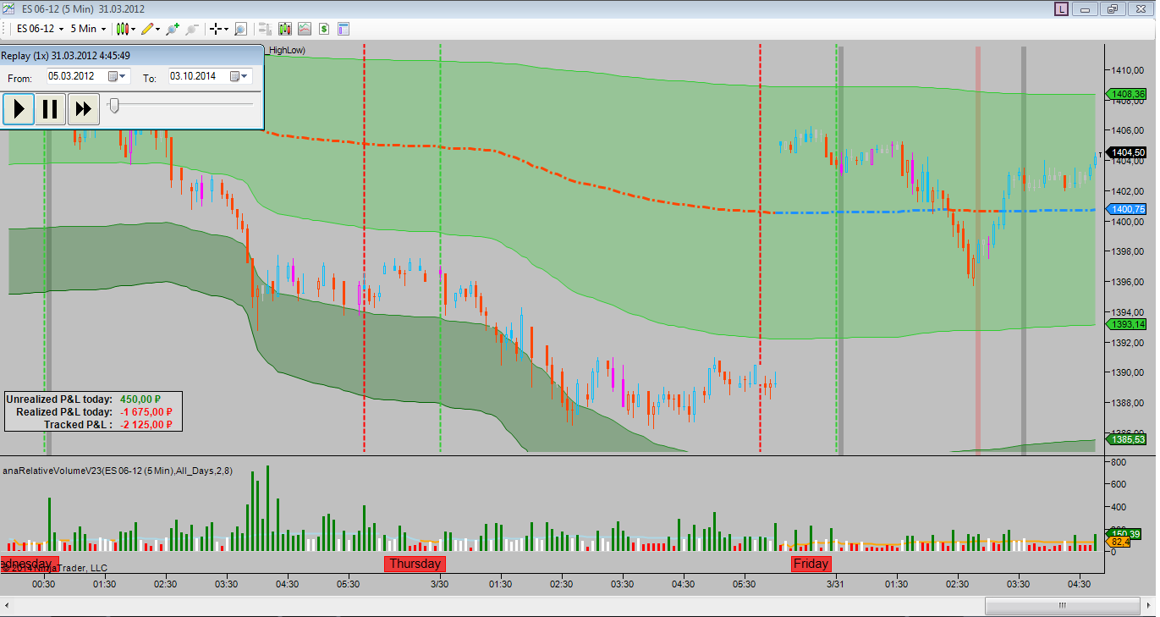Expand the cursor type dropdown arrow

227,29
